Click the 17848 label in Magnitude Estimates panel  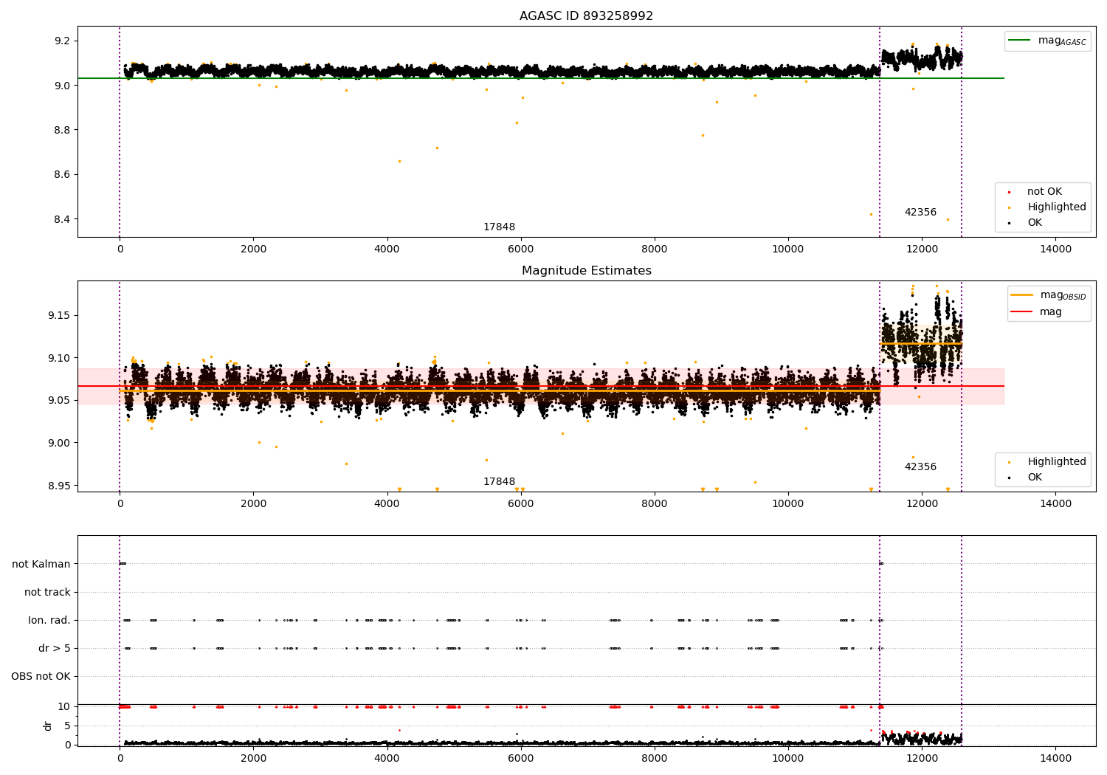pos(499,482)
